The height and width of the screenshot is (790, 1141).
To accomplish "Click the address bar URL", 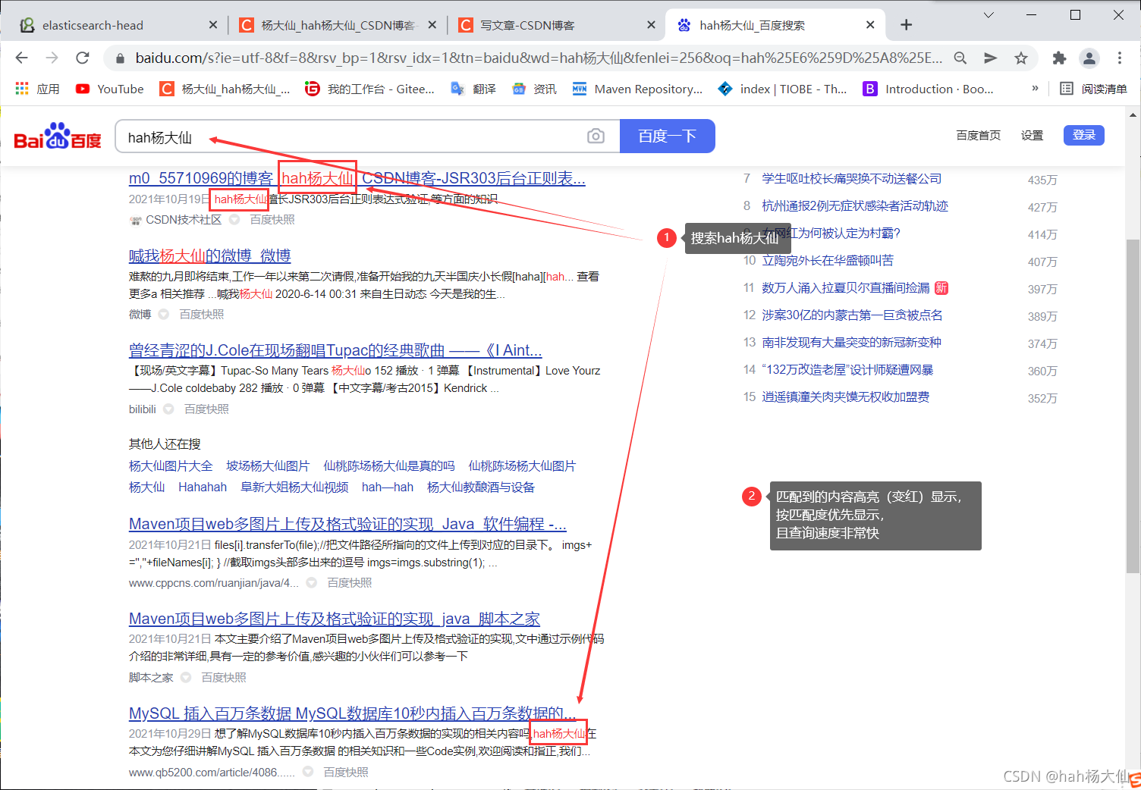I will tap(539, 58).
